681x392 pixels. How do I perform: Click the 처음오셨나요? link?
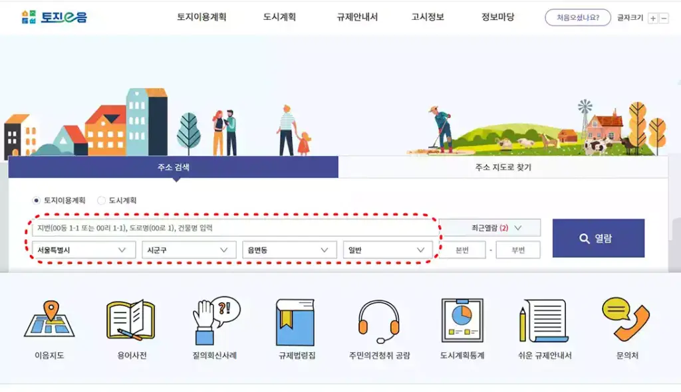click(x=577, y=17)
